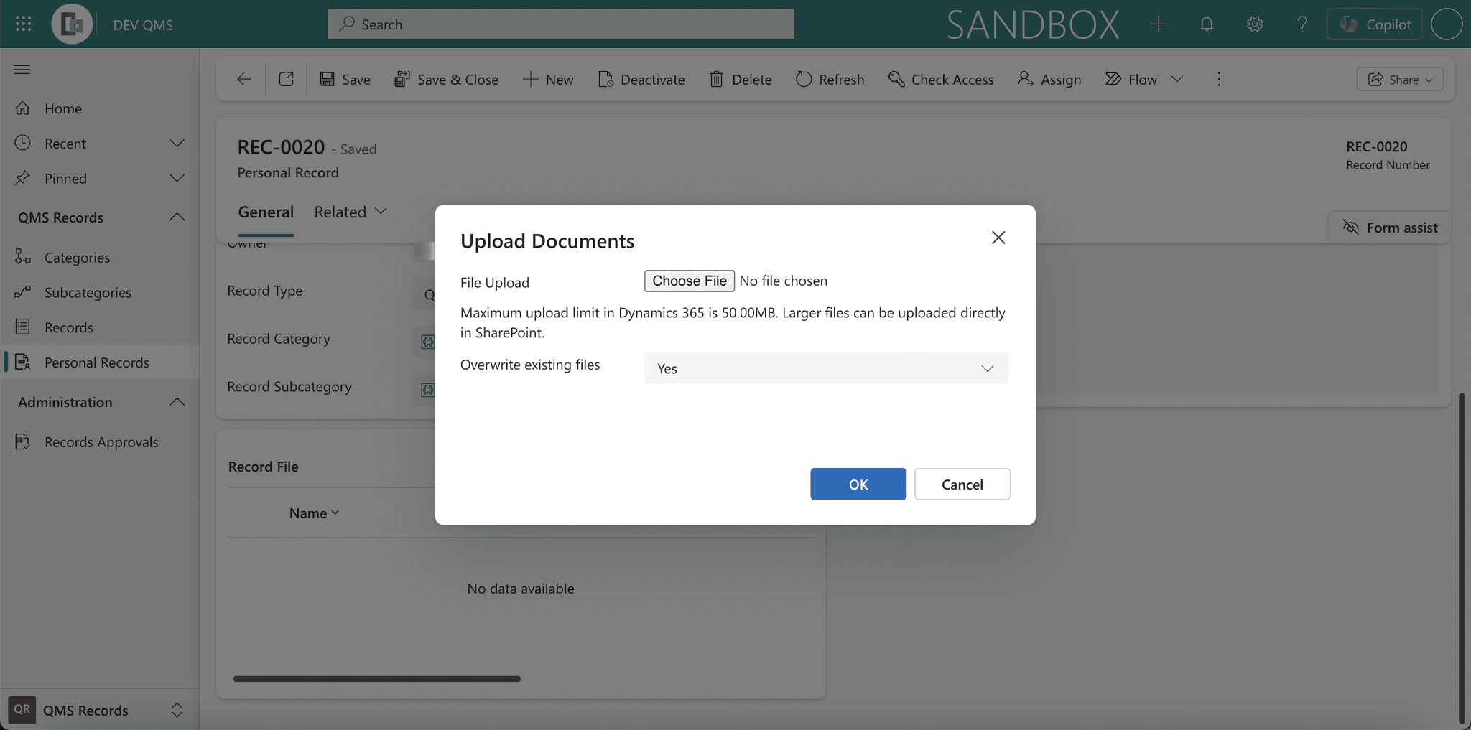Image resolution: width=1471 pixels, height=730 pixels.
Task: Expand the Flow dropdown chevron
Action: click(1177, 79)
